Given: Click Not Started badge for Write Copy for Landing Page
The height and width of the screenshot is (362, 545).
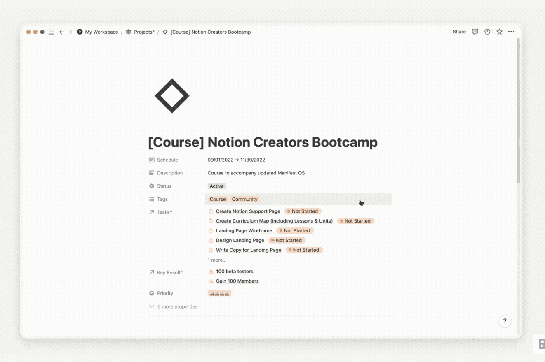Looking at the screenshot, I should 304,250.
